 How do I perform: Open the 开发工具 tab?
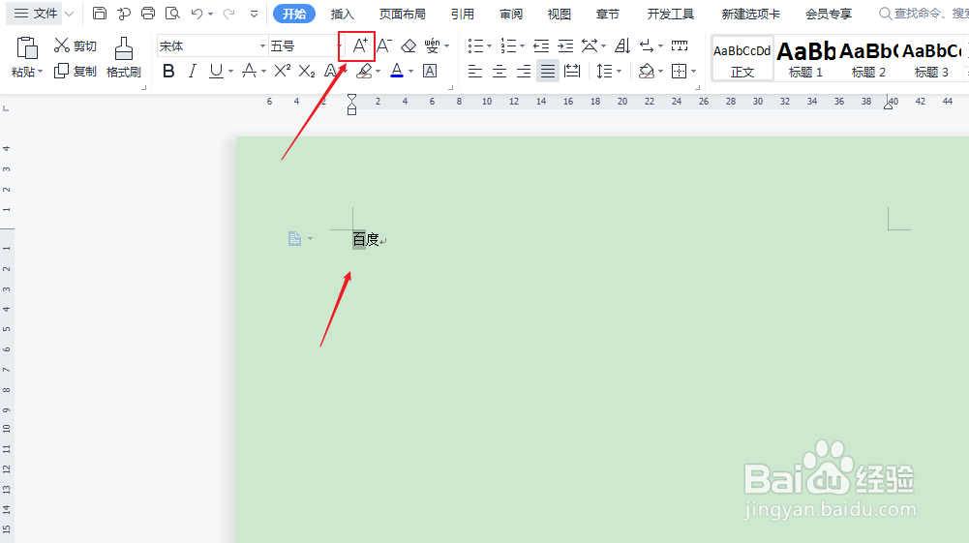pyautogui.click(x=671, y=14)
